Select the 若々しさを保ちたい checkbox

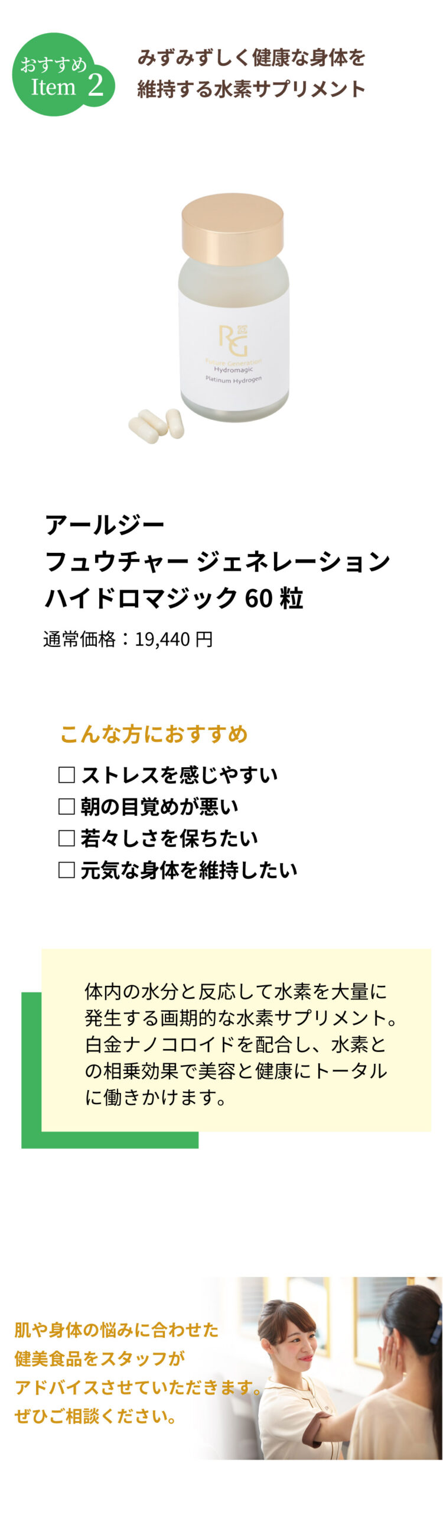[x=67, y=837]
